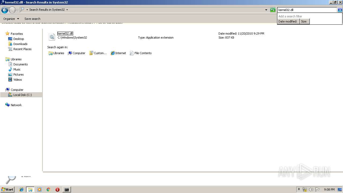Image resolution: width=343 pixels, height=193 pixels.
Task: Open the Pictures library
Action: (x=18, y=75)
